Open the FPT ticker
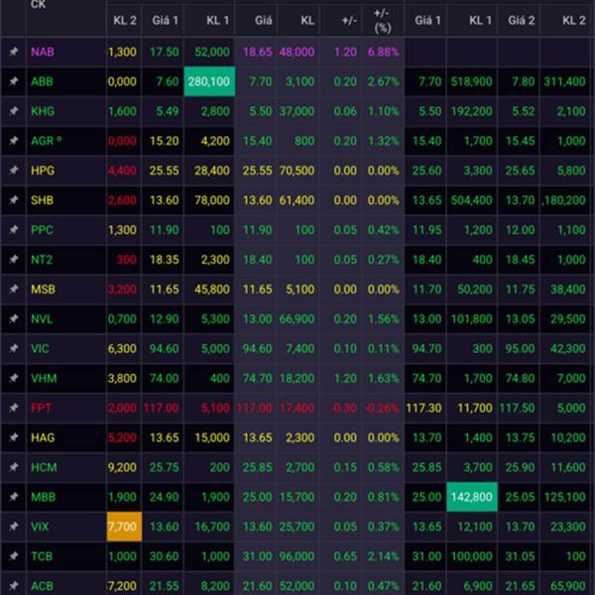 [x=41, y=408]
